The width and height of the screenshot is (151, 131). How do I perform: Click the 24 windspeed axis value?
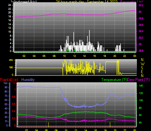(9, 5)
